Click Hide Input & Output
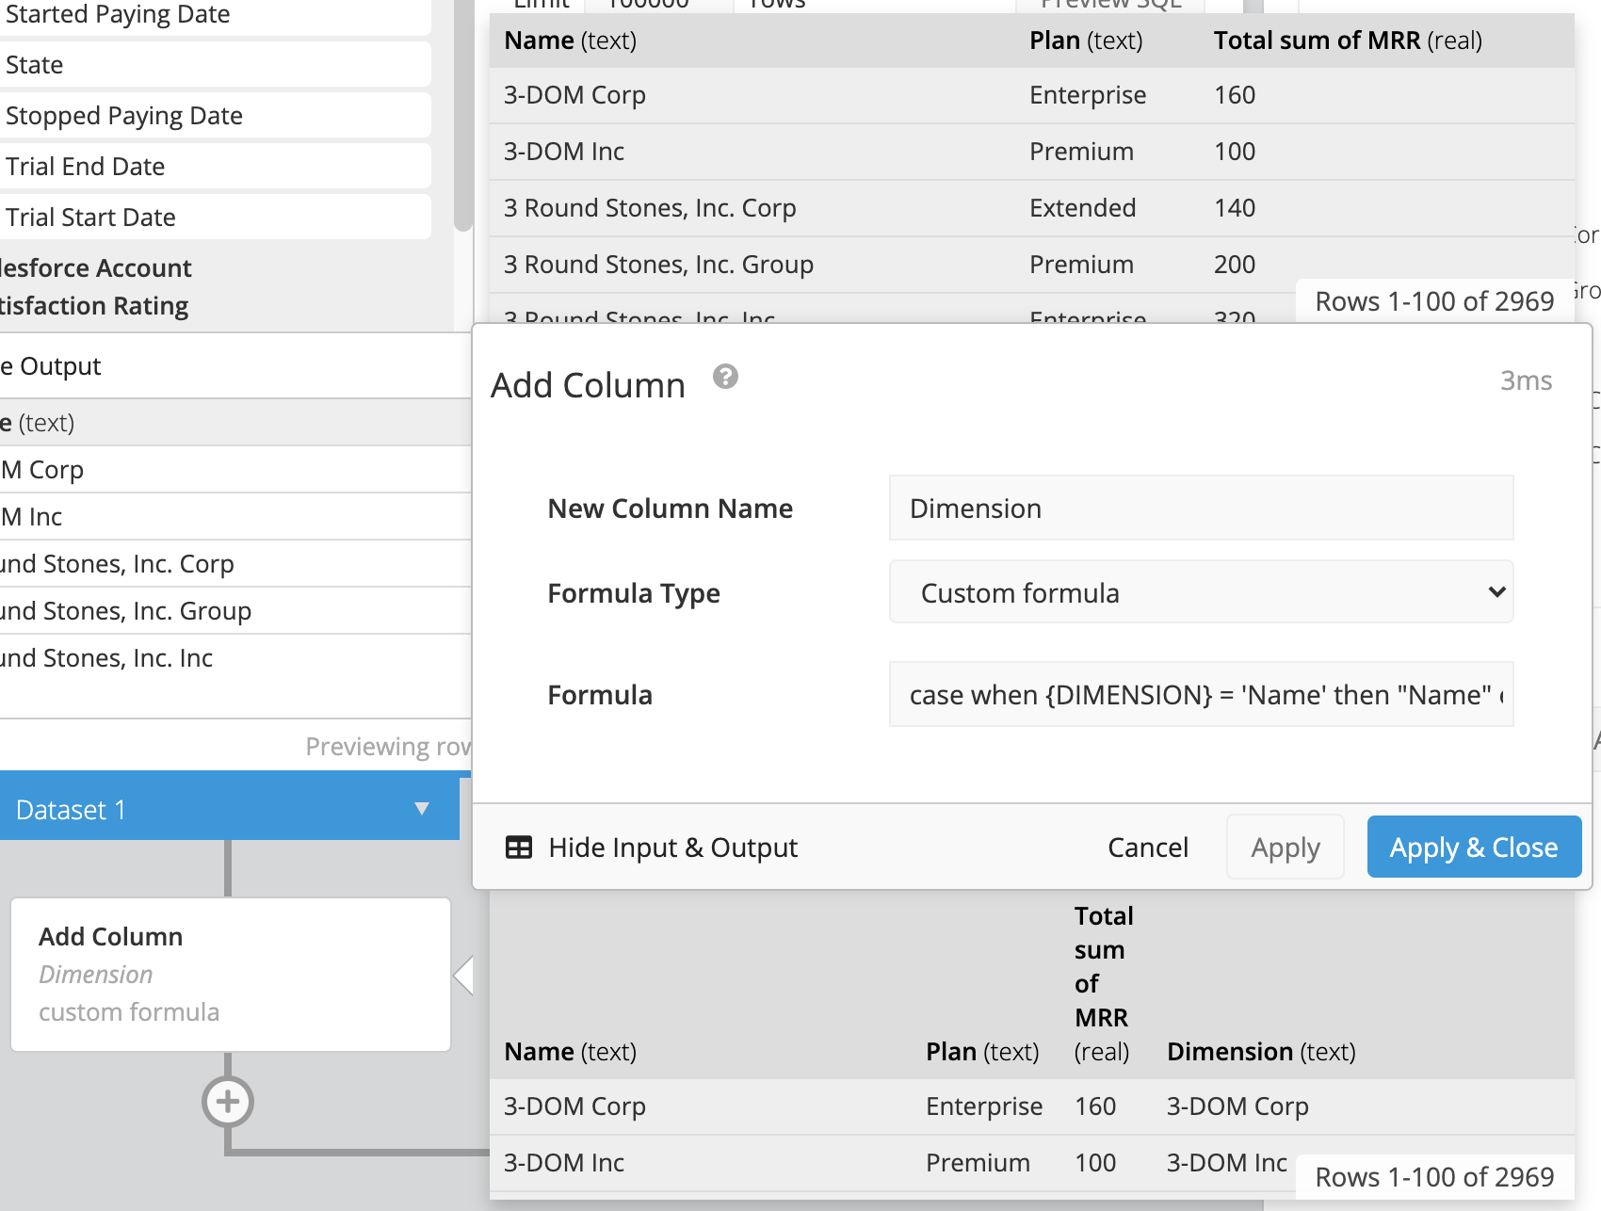 [672, 848]
